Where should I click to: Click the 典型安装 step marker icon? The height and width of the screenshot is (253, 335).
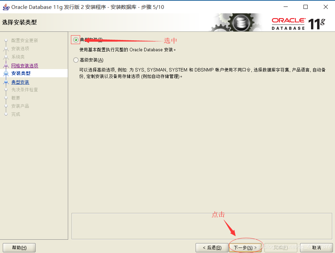tap(6, 82)
